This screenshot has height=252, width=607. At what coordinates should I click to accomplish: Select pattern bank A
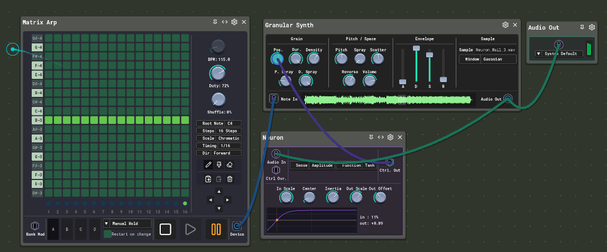point(53,229)
